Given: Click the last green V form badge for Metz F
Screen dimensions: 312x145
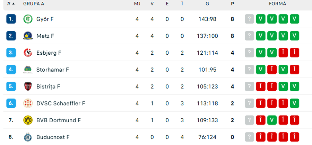Looking at the screenshot, I should coord(294,36).
